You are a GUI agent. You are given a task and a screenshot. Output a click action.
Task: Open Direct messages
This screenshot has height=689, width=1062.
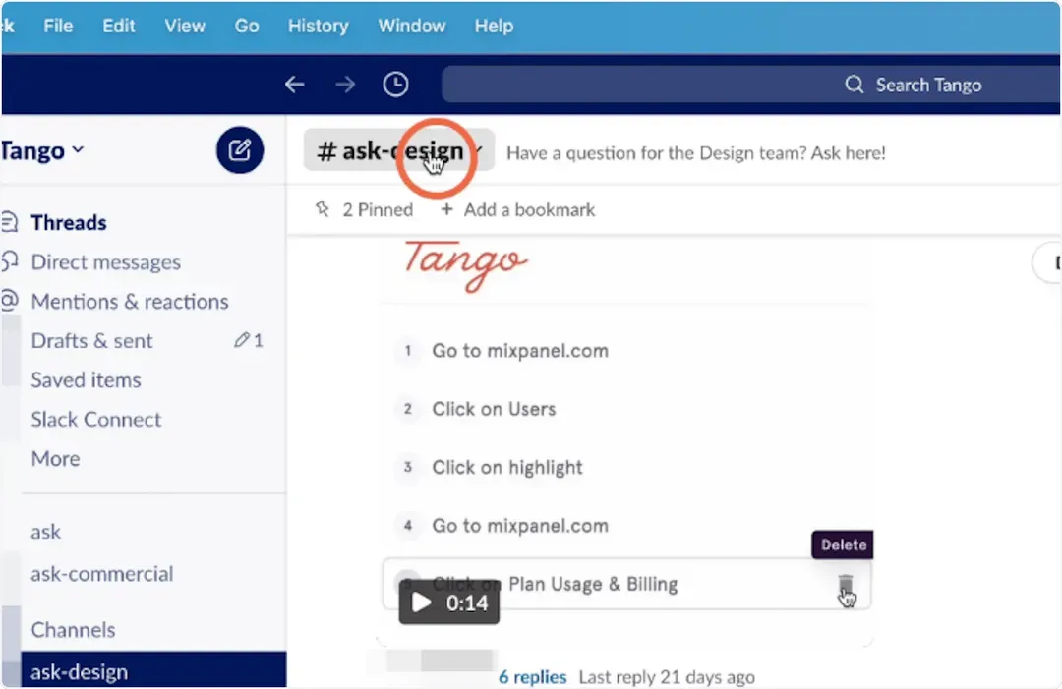105,261
